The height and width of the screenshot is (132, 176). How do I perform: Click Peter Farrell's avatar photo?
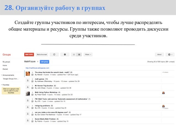tap(28, 94)
